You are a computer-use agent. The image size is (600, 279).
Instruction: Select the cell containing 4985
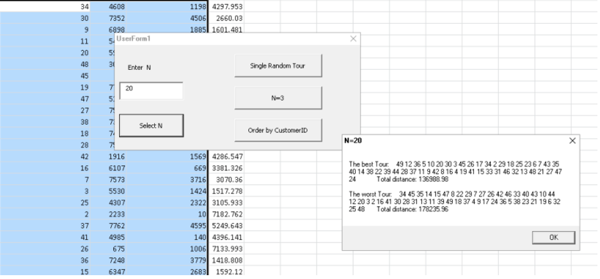pos(109,237)
